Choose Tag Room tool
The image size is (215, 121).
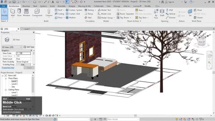pyautogui.click(x=123, y=18)
